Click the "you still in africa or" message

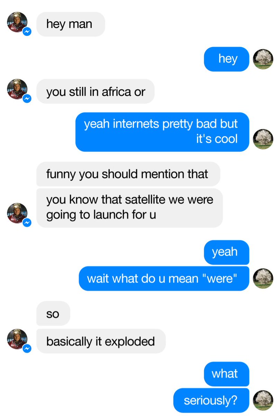pos(96,92)
